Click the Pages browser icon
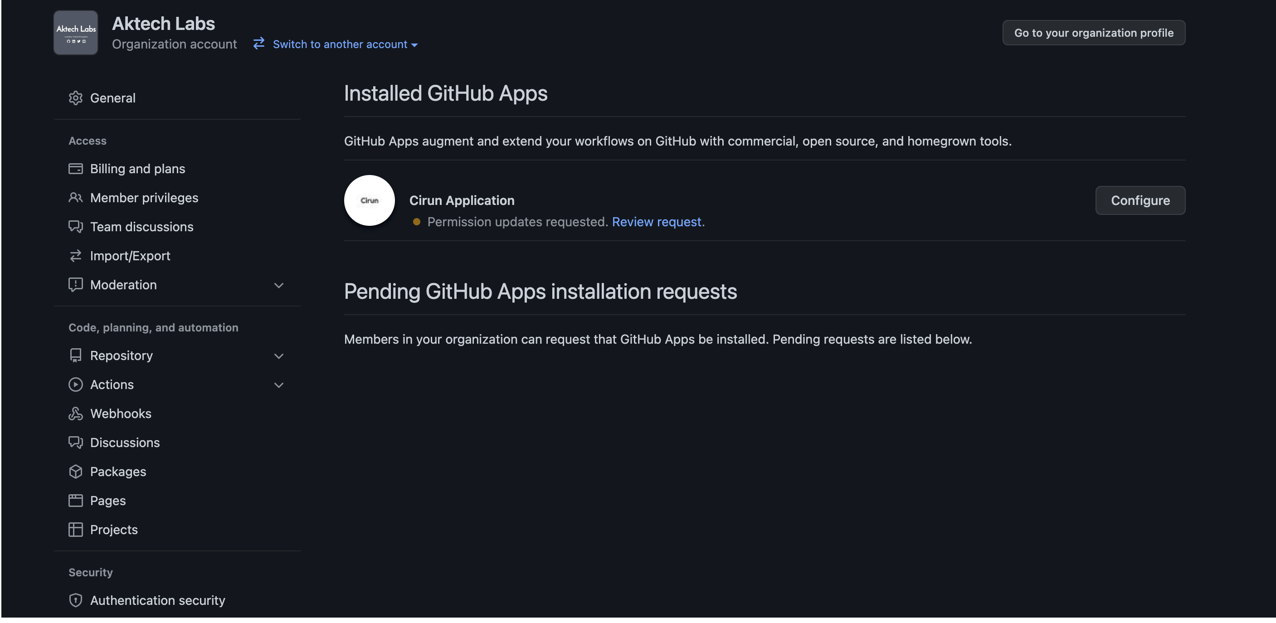 coord(75,501)
